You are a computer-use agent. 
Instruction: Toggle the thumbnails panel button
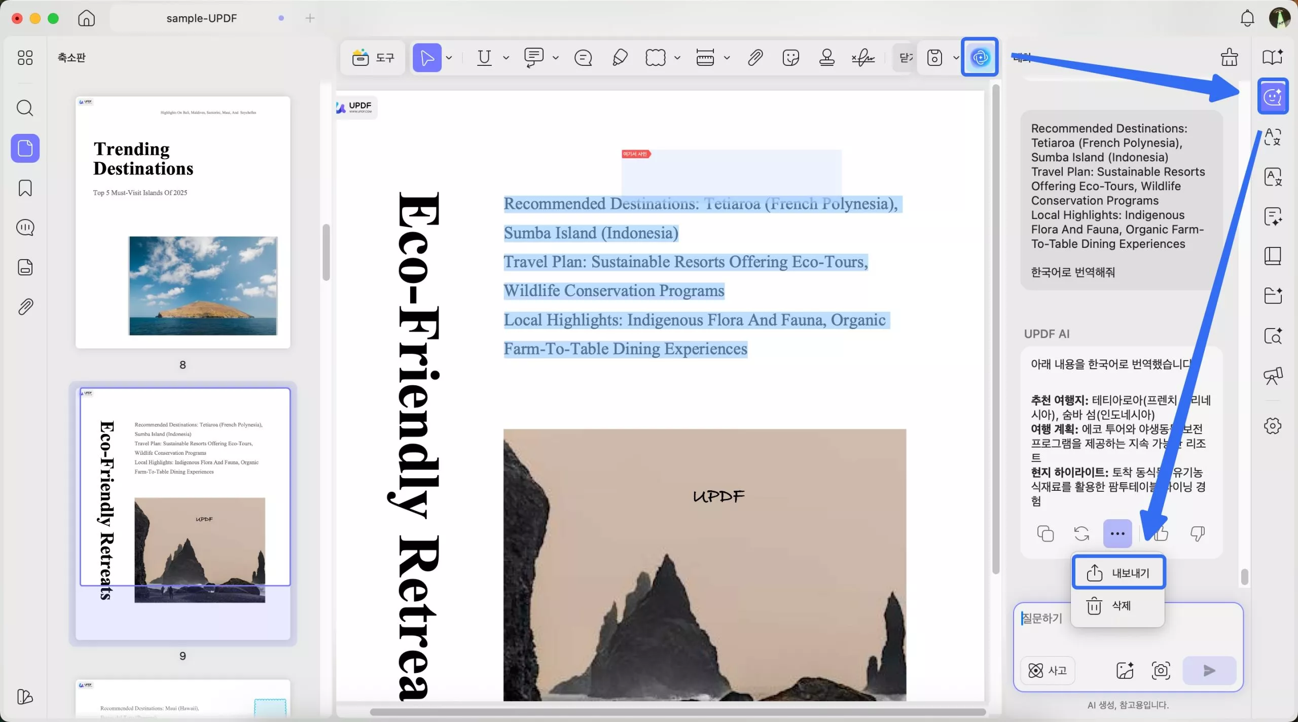coord(25,149)
